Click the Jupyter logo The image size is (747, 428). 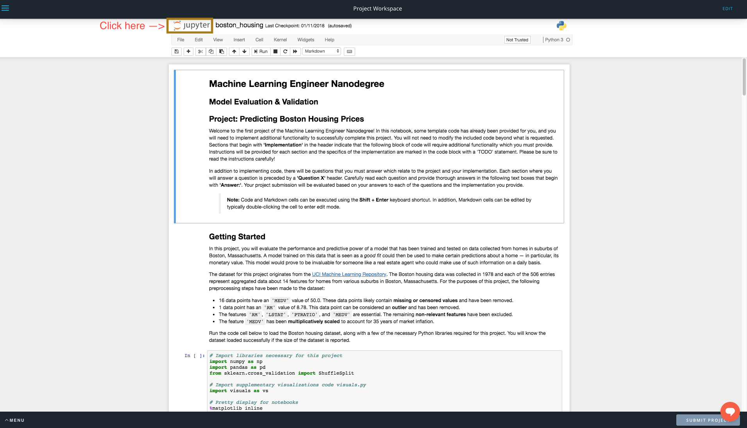tap(190, 25)
